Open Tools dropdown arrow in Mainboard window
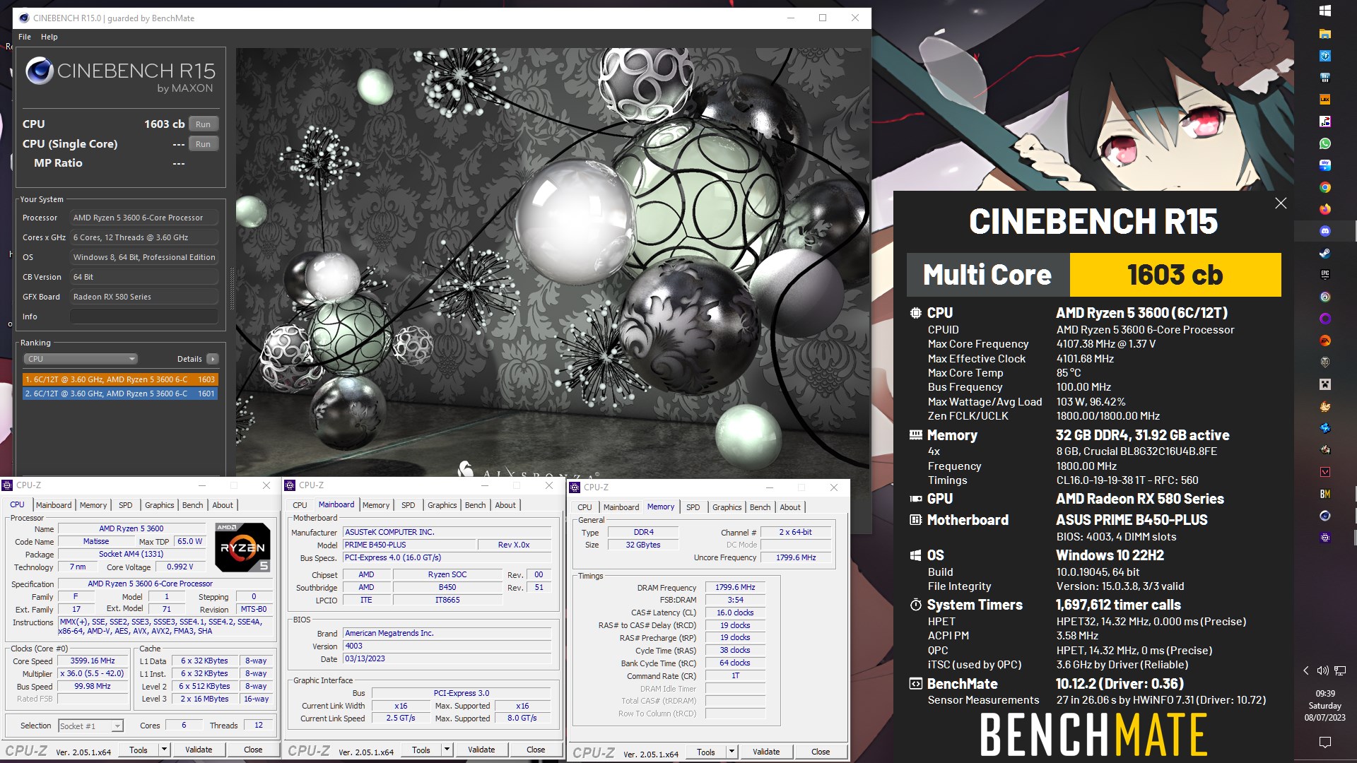Screen dimensions: 1357x763 point(447,750)
